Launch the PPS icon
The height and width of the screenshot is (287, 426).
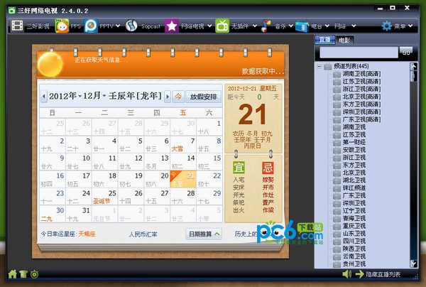tap(62, 26)
